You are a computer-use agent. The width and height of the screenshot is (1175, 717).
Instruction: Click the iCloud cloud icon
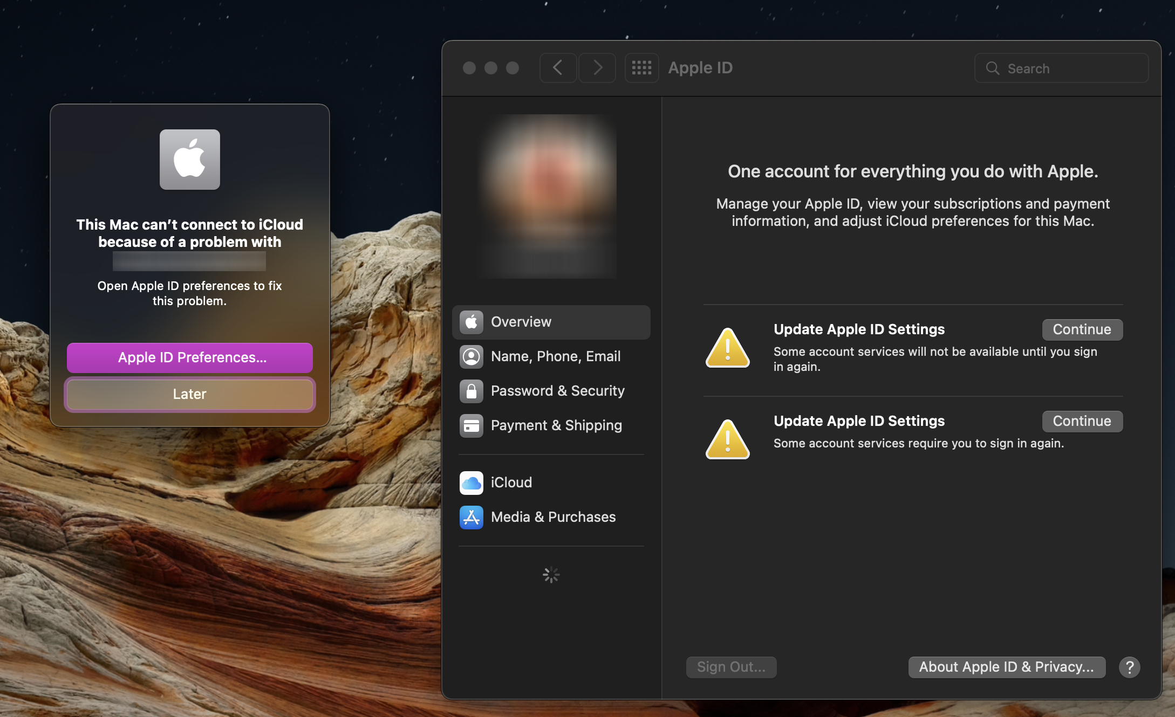pyautogui.click(x=471, y=482)
